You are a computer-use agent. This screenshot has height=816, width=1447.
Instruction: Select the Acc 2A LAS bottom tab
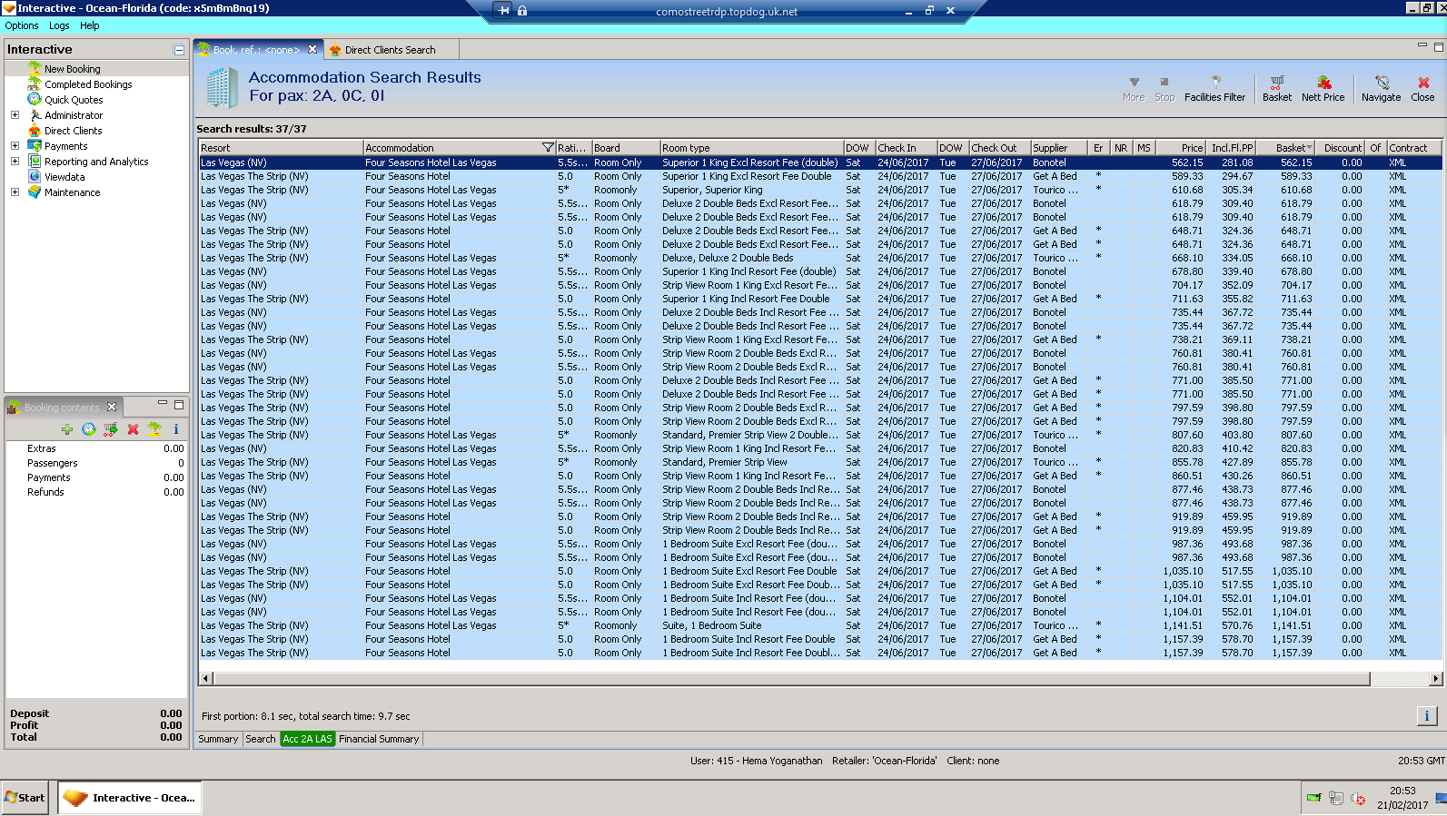308,739
